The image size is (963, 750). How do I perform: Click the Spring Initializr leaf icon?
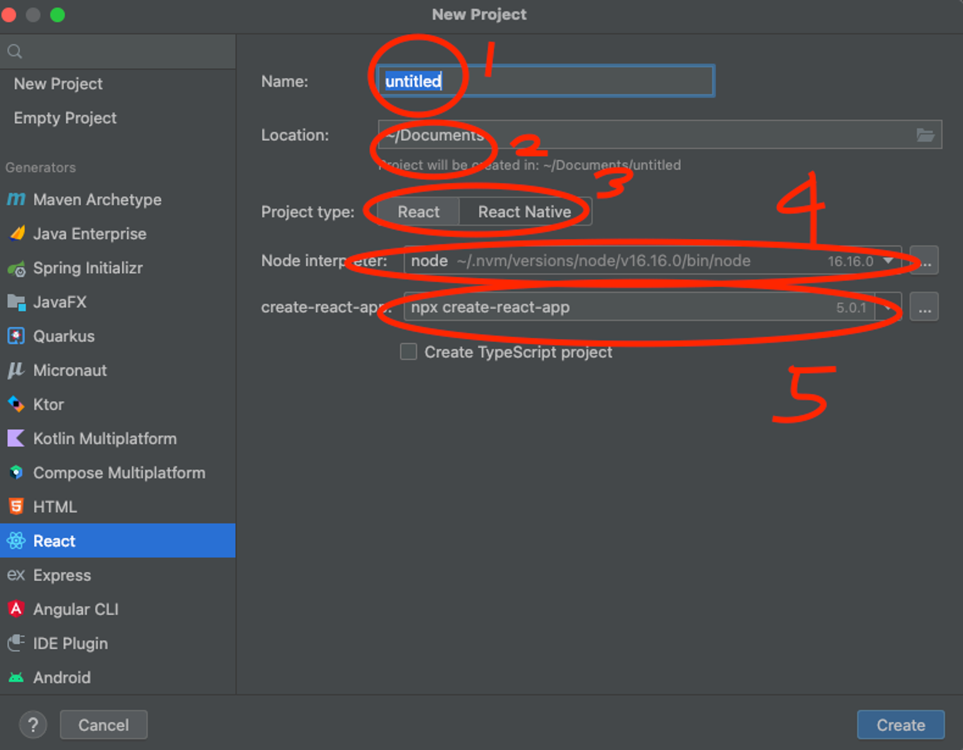pos(16,269)
